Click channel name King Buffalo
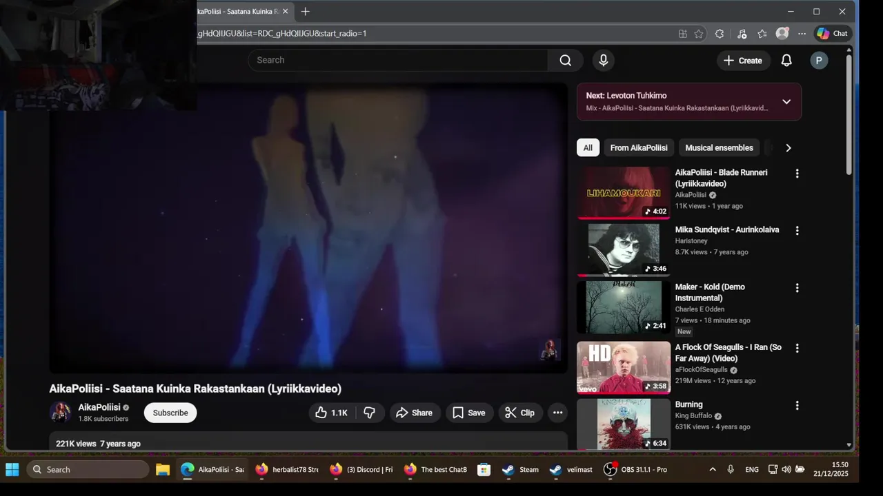This screenshot has height=496, width=883. pyautogui.click(x=694, y=416)
